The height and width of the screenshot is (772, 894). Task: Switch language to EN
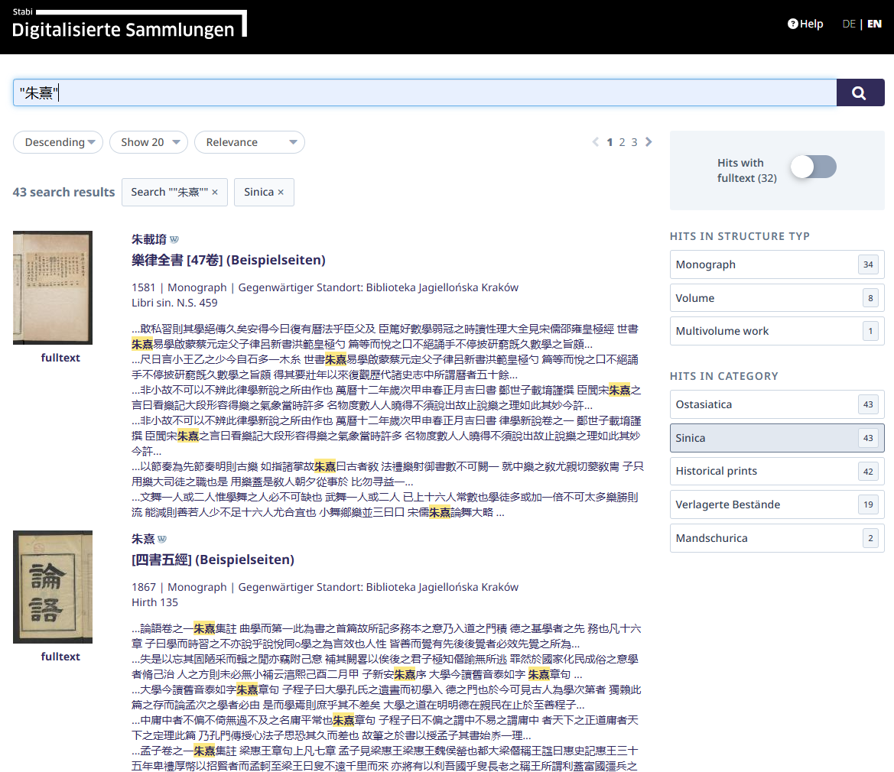(x=874, y=24)
